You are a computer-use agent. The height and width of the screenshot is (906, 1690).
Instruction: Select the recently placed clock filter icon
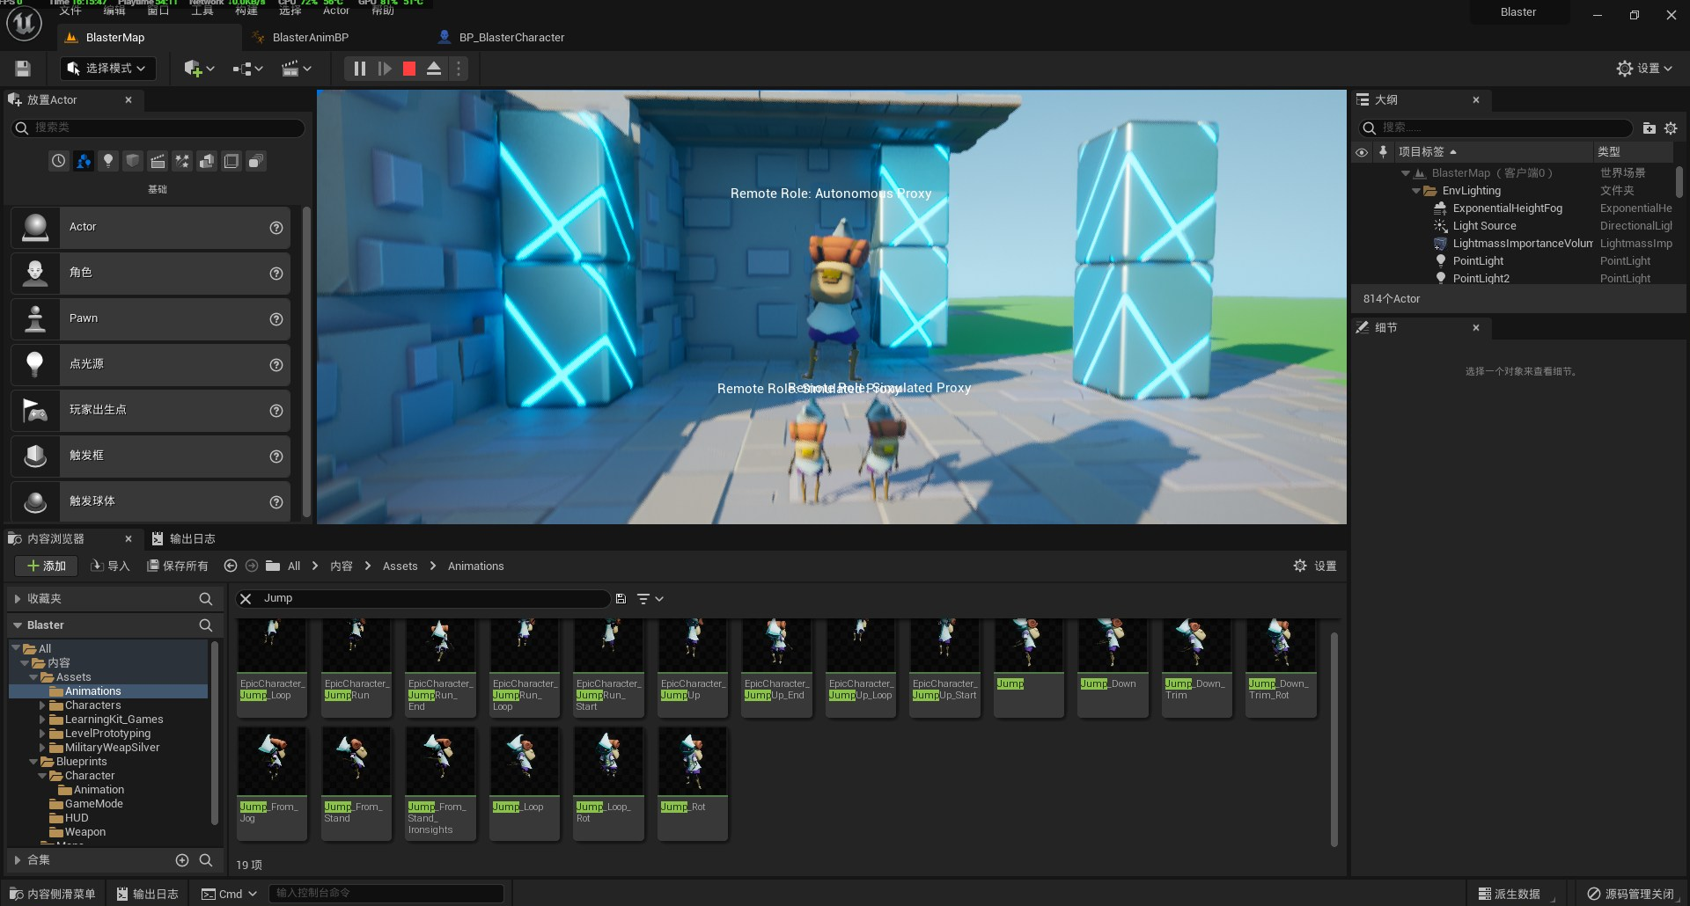(x=58, y=161)
